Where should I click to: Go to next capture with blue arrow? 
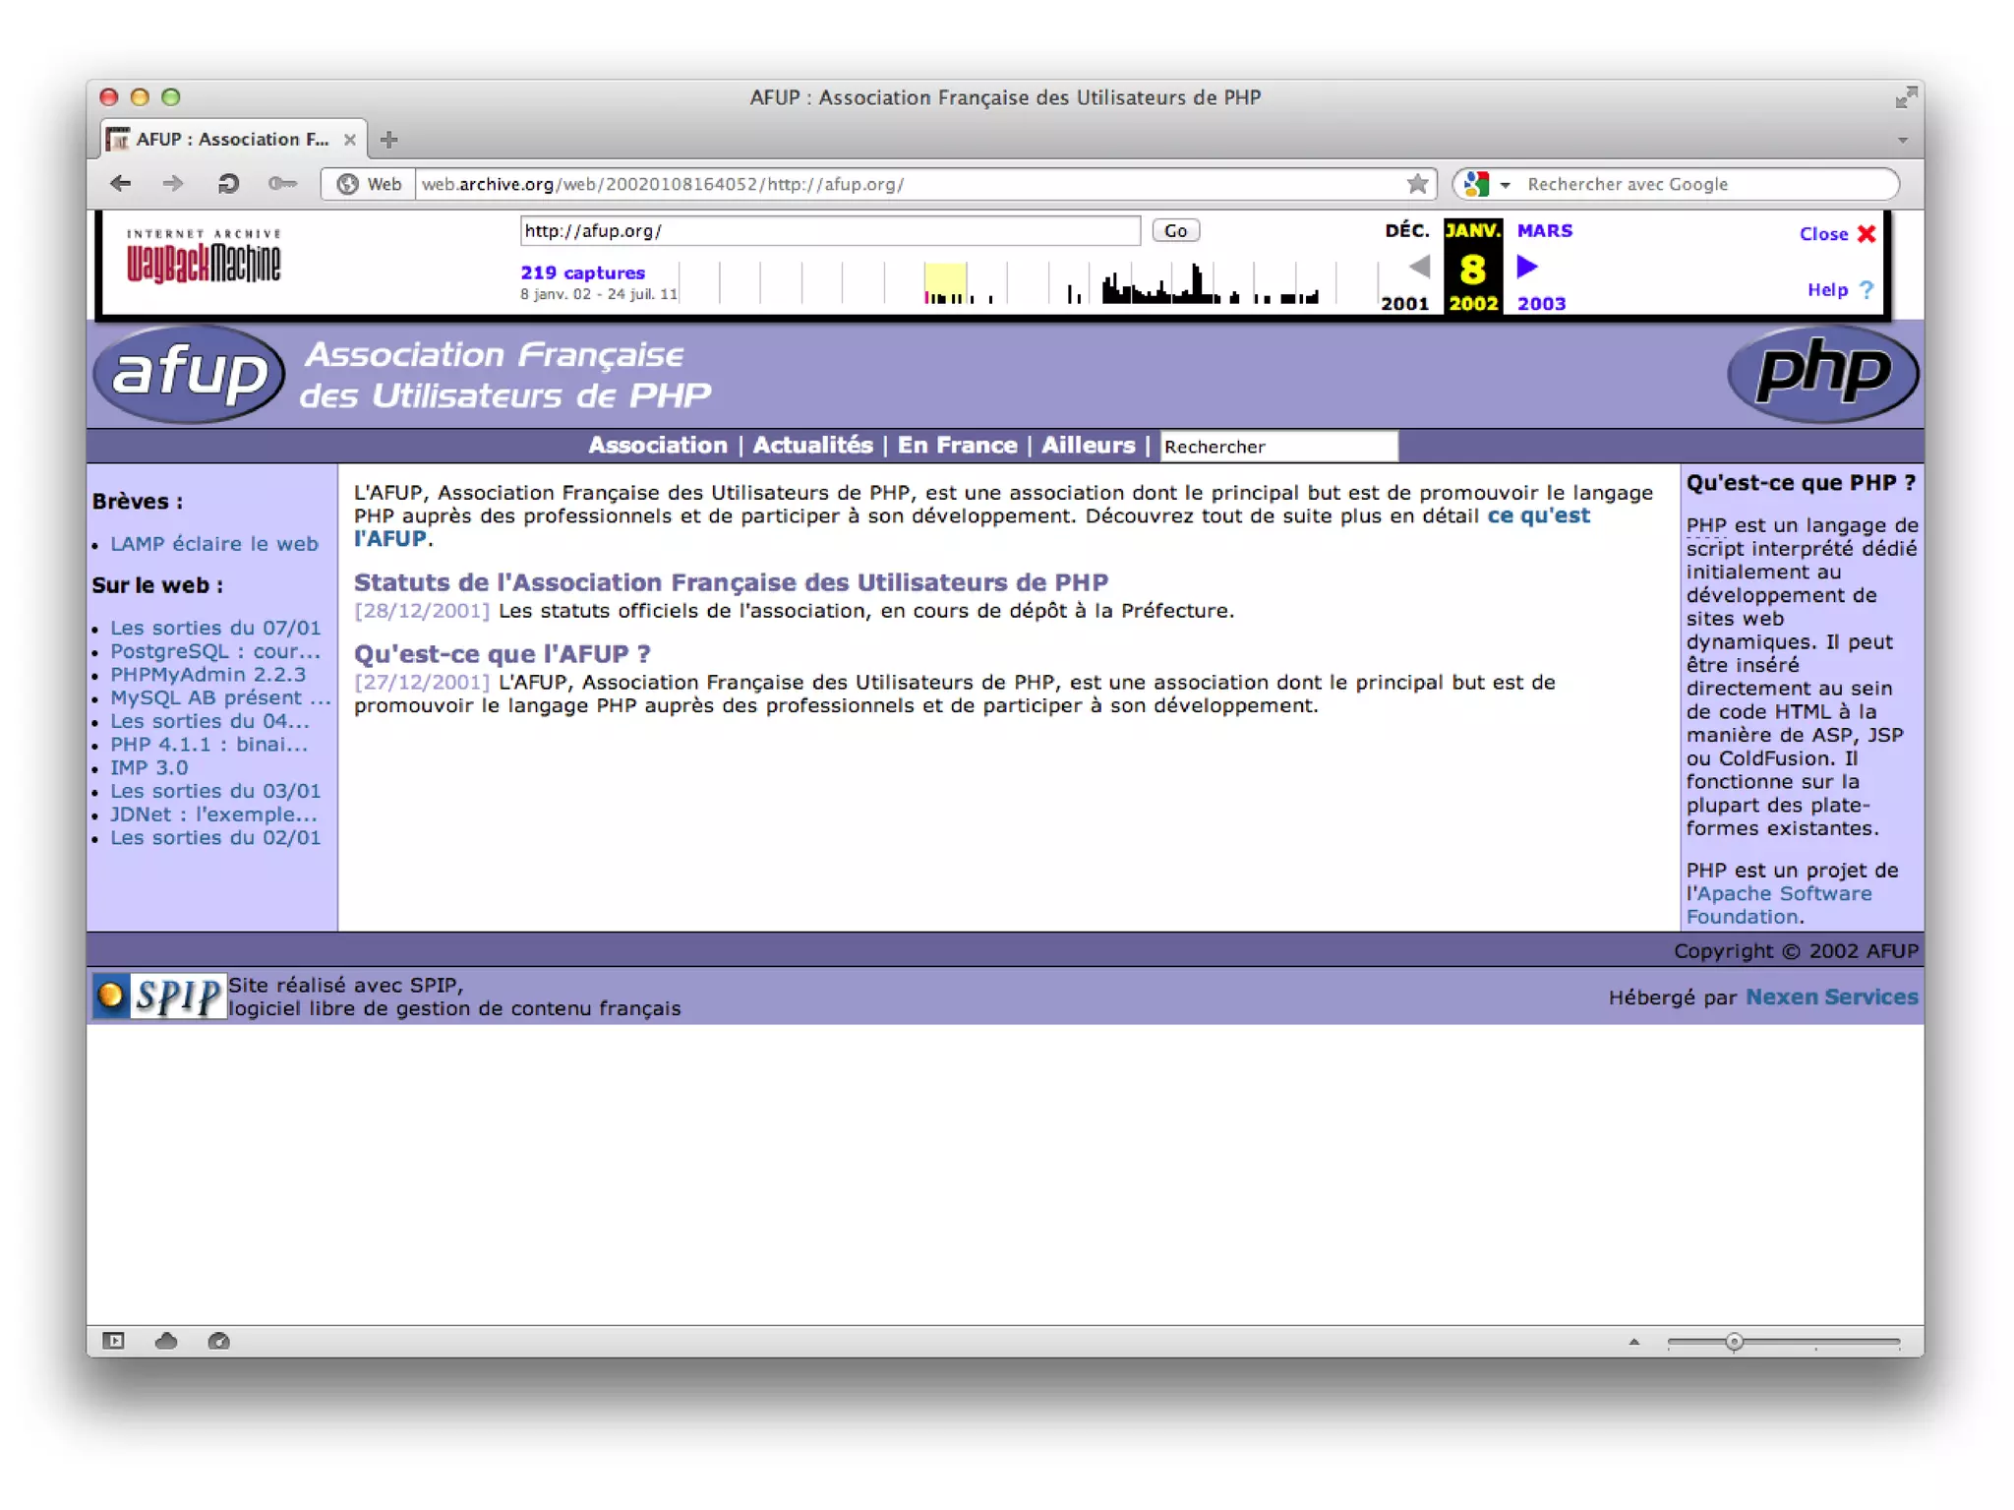[x=1527, y=267]
